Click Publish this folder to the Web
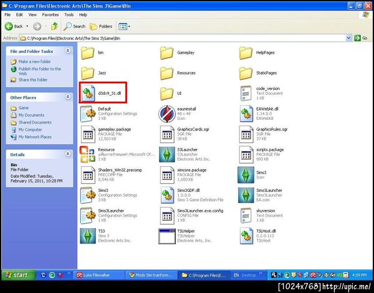This screenshot has width=374, height=293. (x=40, y=71)
